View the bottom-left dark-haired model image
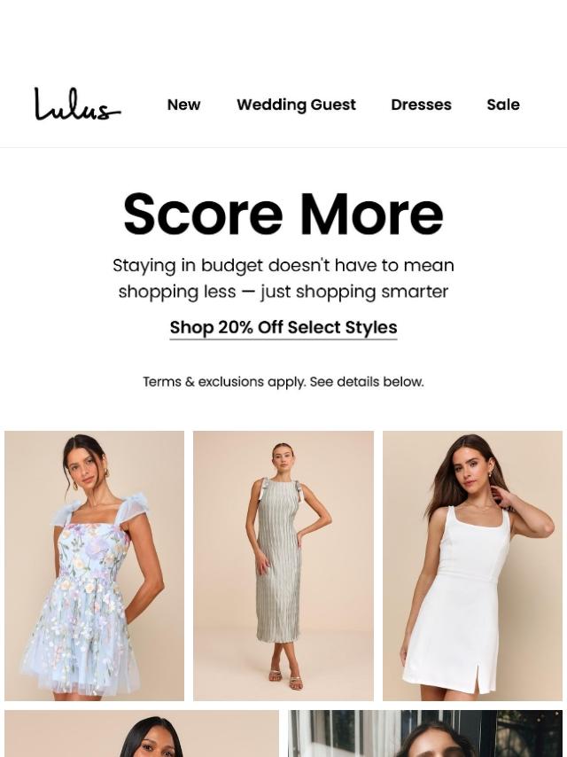The height and width of the screenshot is (757, 567). tap(142, 733)
